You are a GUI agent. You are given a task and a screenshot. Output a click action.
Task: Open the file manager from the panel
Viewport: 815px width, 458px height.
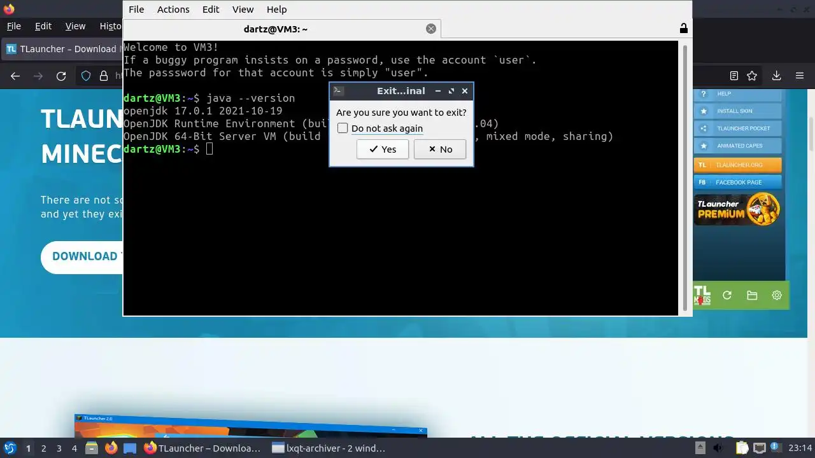(92, 448)
